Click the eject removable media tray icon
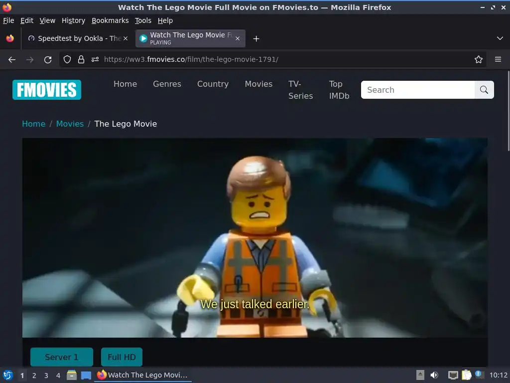The width and height of the screenshot is (510, 383). pyautogui.click(x=420, y=375)
